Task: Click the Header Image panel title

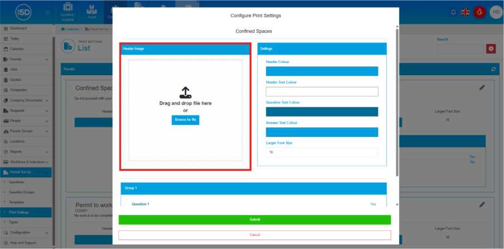Action: coord(133,49)
